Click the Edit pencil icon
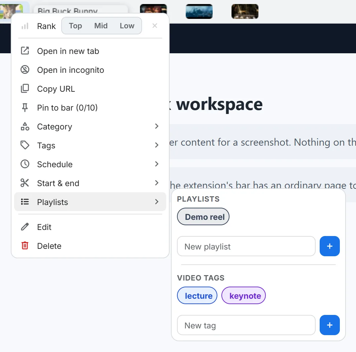The image size is (356, 352). pyautogui.click(x=25, y=227)
